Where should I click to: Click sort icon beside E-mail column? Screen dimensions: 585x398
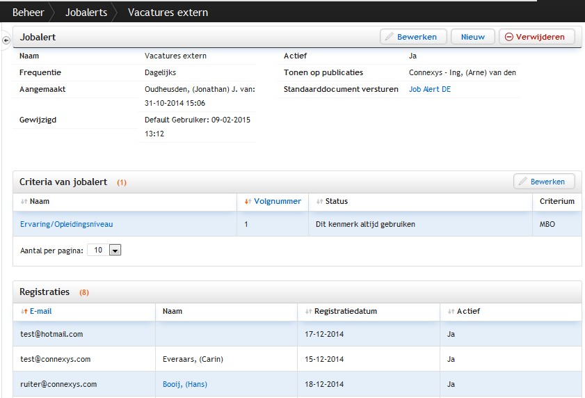(x=24, y=312)
